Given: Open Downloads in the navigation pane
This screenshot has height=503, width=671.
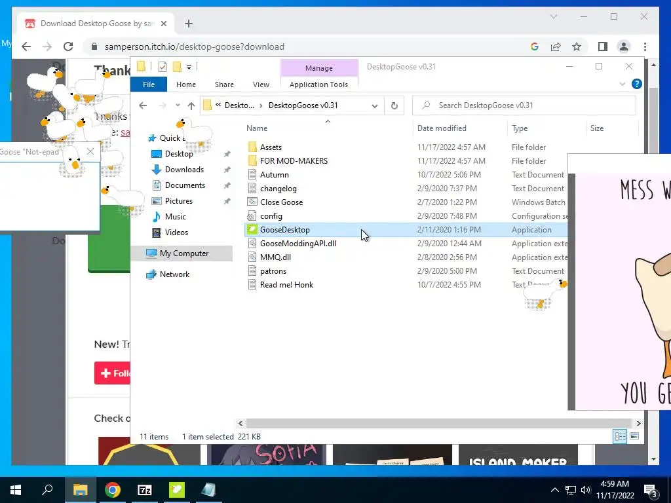Looking at the screenshot, I should coord(184,170).
